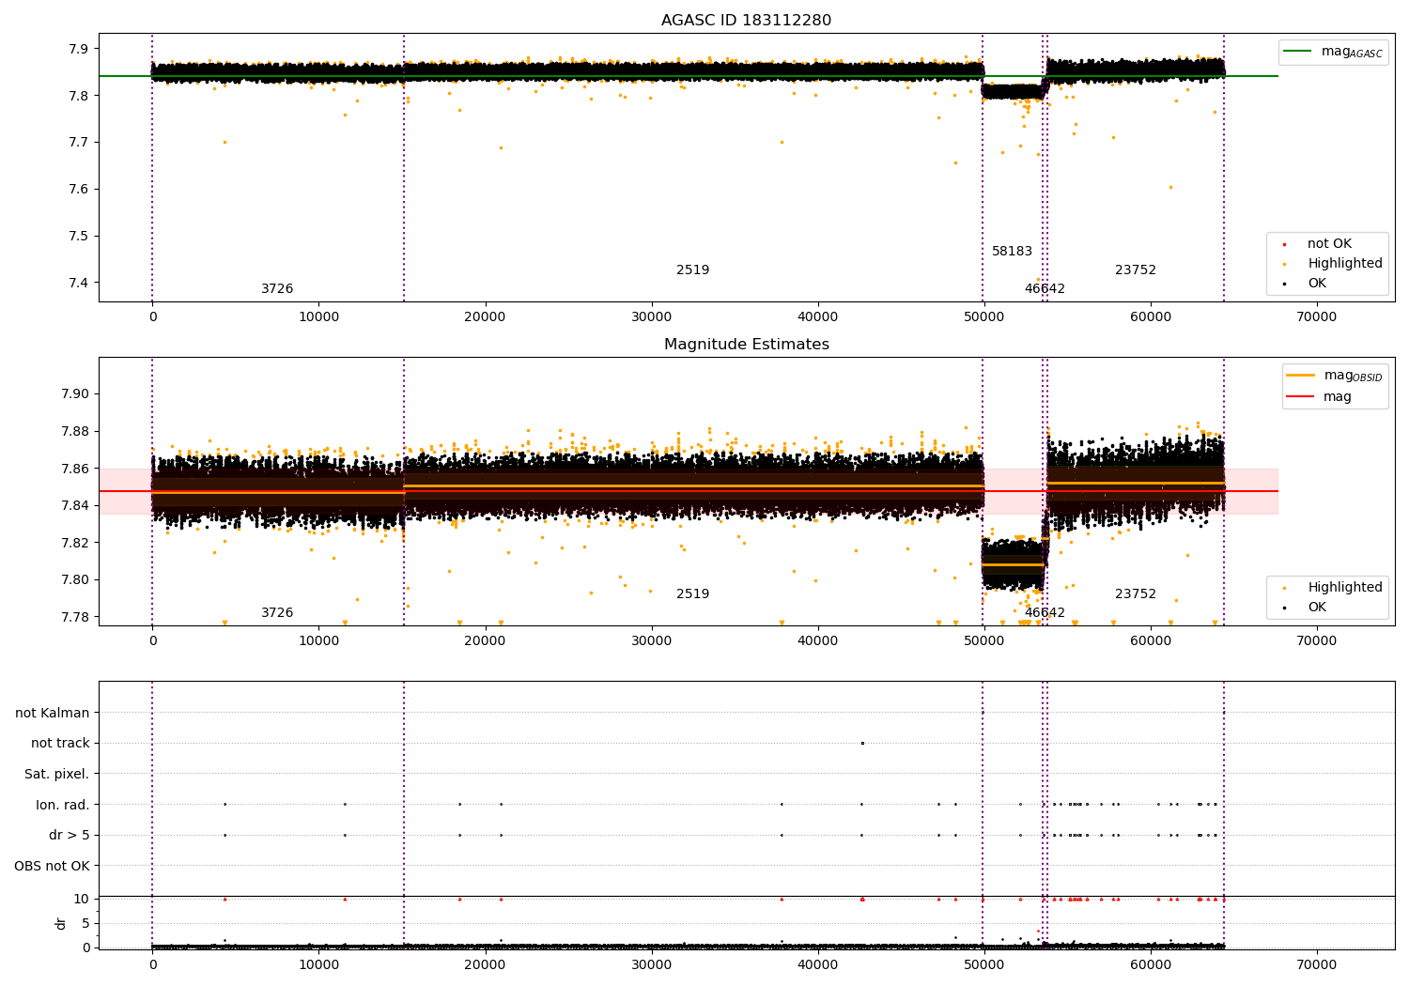1409x986 pixels.
Task: Select 'OK' legend entry in top plot
Action: 1317,284
